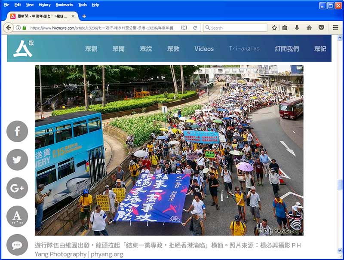Open the Edit menu
Screen dimensions: 344x260
click(x=18, y=5)
